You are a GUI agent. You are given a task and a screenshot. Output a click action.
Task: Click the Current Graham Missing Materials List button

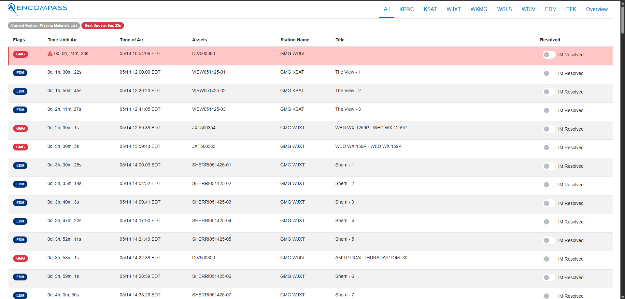(44, 25)
